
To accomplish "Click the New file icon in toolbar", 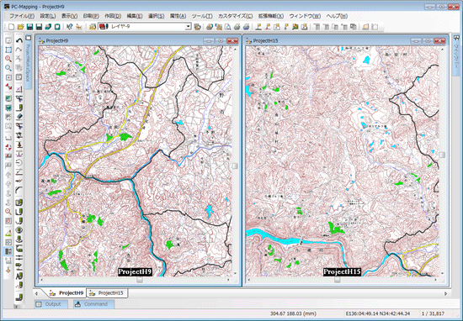I will coord(11,27).
